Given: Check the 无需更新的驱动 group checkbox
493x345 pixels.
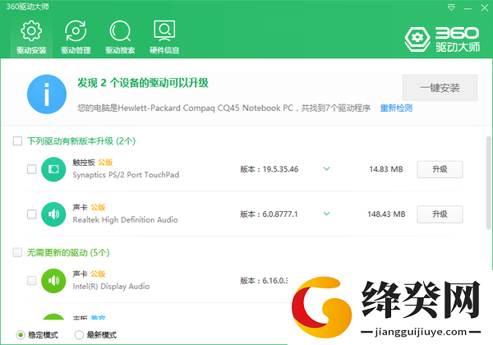Looking at the screenshot, I should (17, 252).
